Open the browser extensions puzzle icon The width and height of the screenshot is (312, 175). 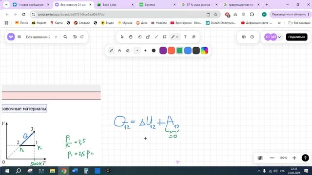[252, 14]
